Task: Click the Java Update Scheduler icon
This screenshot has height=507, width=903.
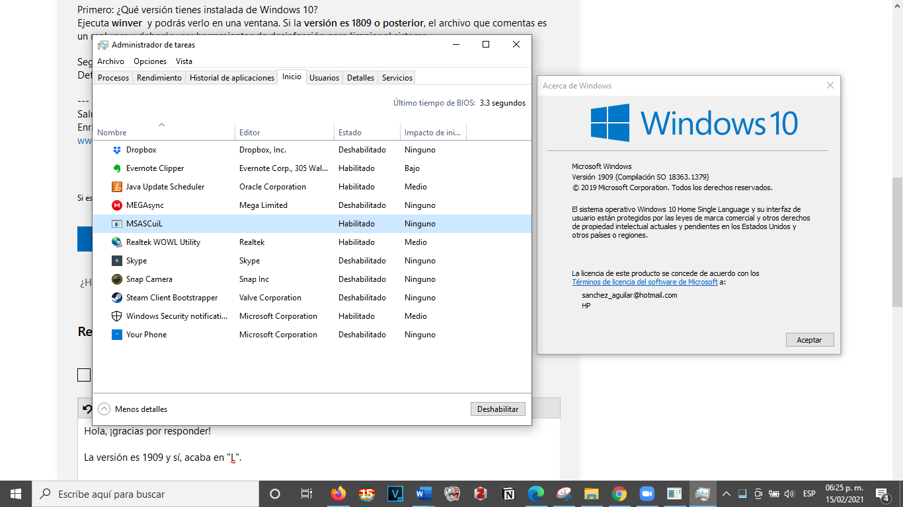Action: click(x=117, y=187)
